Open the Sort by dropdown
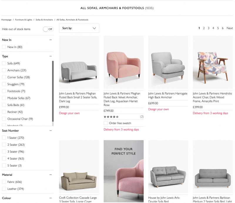Image resolution: width=235 pixels, height=203 pixels. coord(79,28)
